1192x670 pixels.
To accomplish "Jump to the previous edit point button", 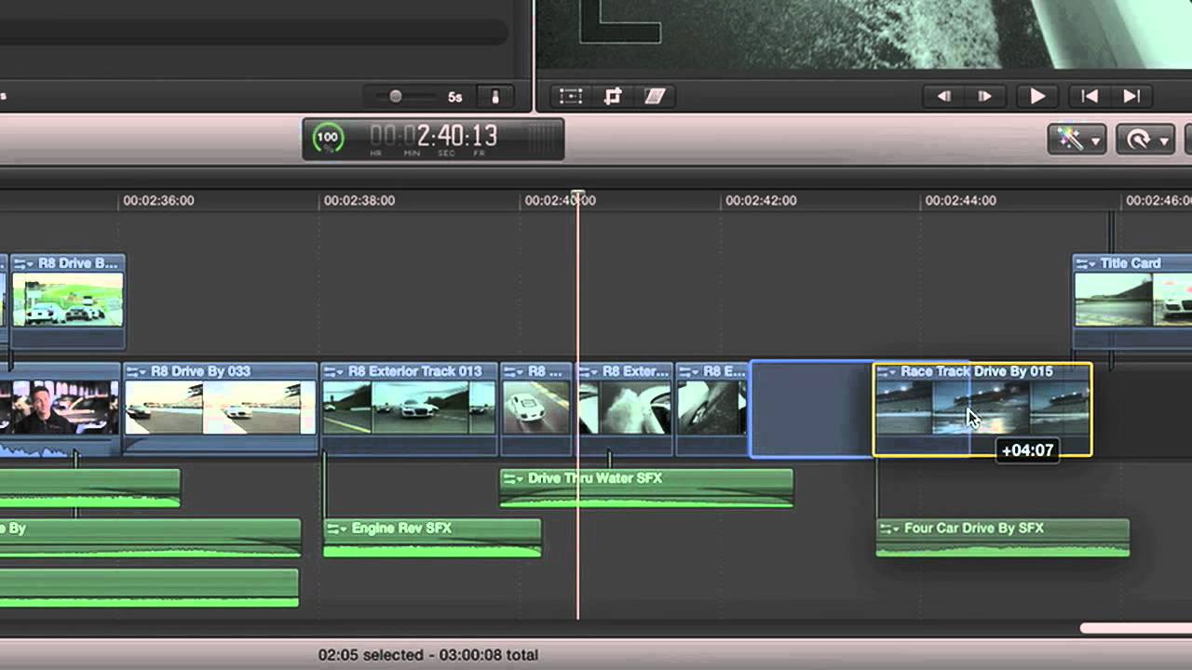I will click(1089, 96).
